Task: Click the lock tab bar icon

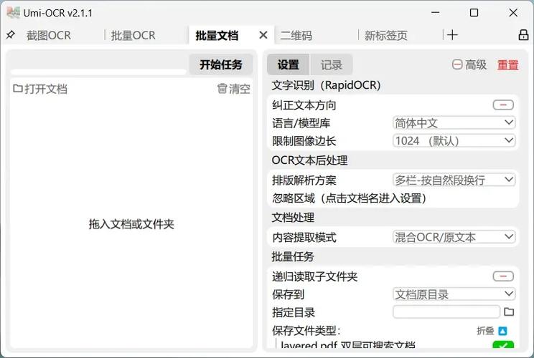Action: [523, 35]
